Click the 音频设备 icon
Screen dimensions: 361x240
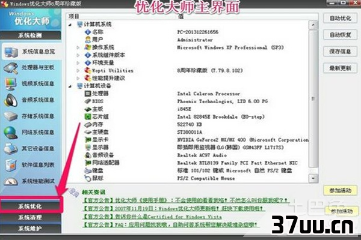[88, 155]
